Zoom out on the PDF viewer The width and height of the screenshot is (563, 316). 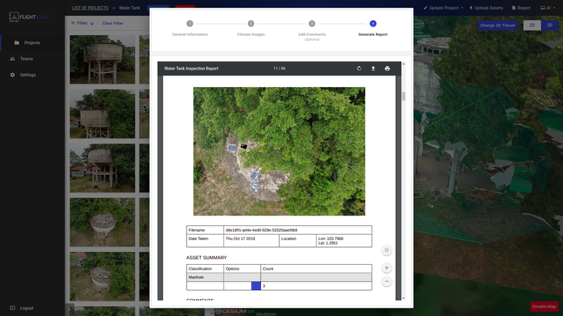click(x=386, y=282)
